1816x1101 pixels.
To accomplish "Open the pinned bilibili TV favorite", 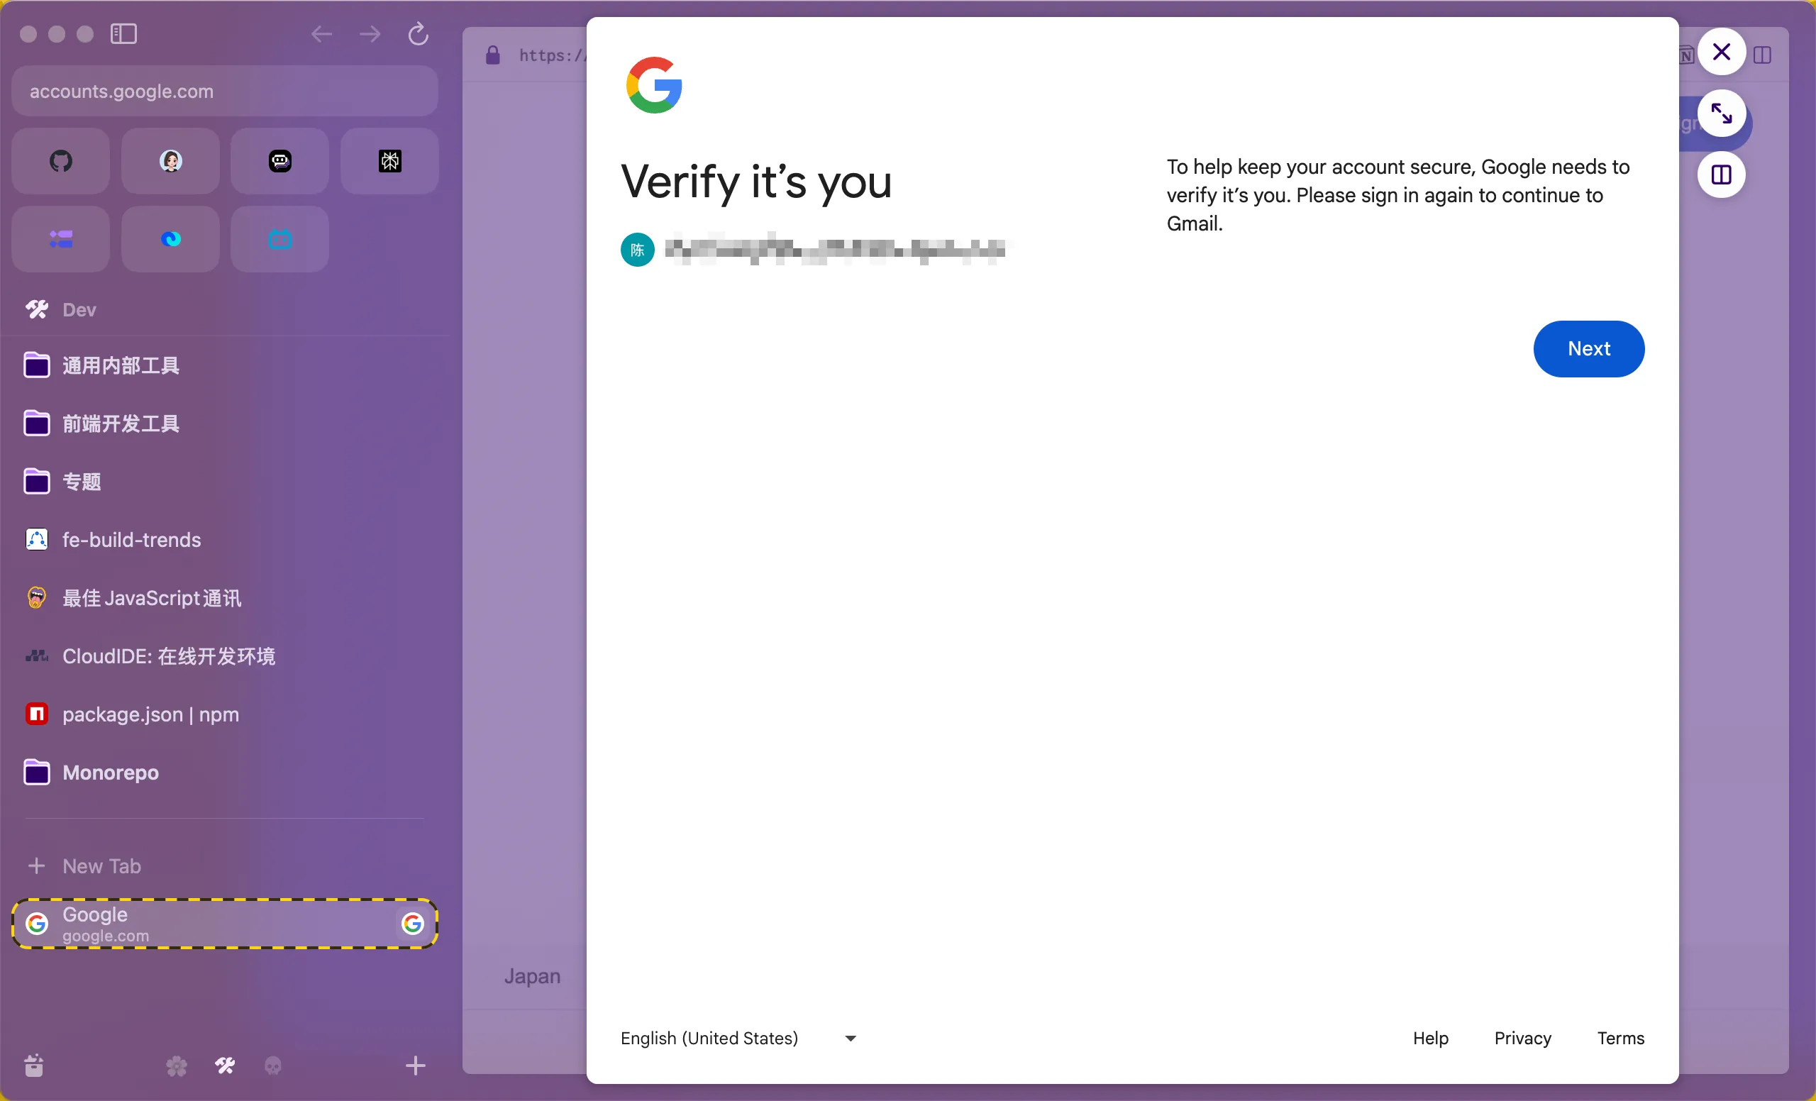I will coord(279,239).
